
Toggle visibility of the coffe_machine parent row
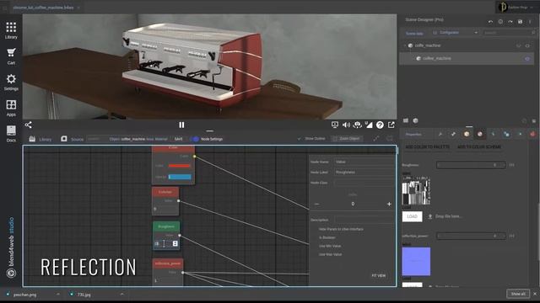point(527,45)
